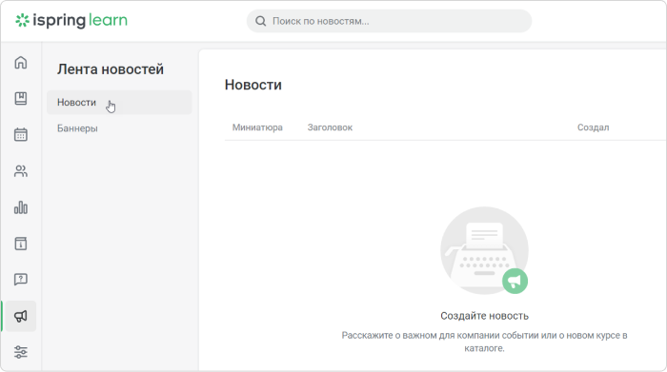This screenshot has width=667, height=372.
Task: Open the courses book icon
Action: 20,99
